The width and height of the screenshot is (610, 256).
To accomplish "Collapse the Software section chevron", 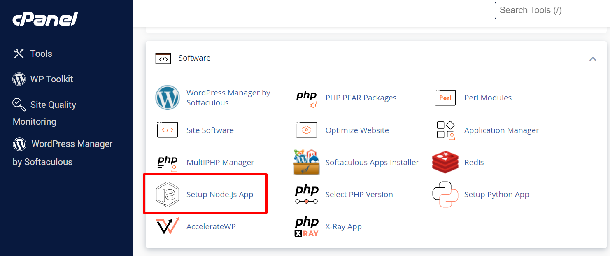I will pyautogui.click(x=593, y=59).
